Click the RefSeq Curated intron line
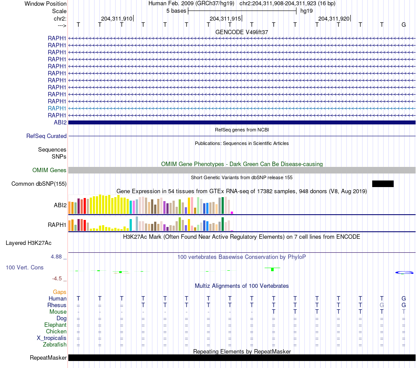Viewport: 416px width, 368px height. (x=242, y=136)
